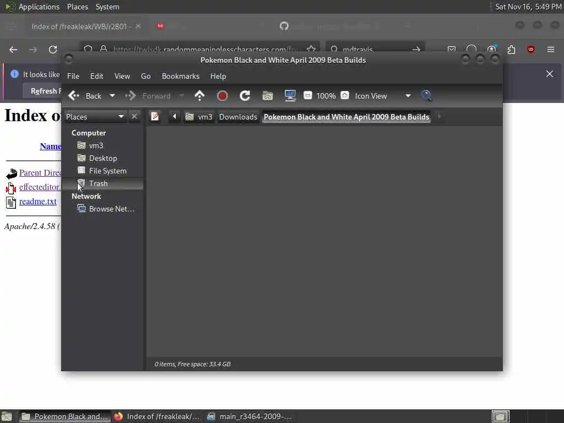The image size is (564, 423).
Task: Click the Firefox forward arrow button
Action: tap(33, 50)
